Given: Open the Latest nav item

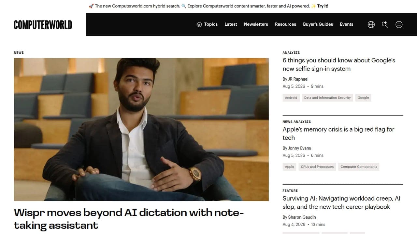Looking at the screenshot, I should pyautogui.click(x=231, y=24).
